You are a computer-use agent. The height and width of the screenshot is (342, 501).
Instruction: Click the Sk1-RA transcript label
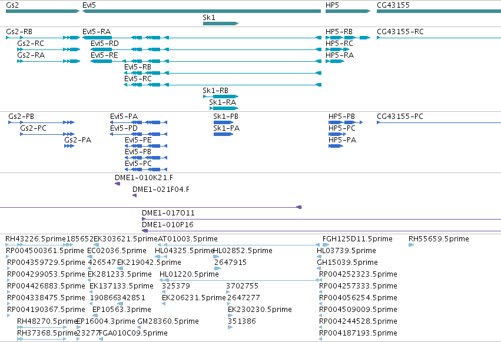click(x=223, y=103)
